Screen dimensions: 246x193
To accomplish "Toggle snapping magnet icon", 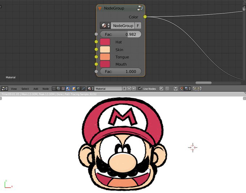I will (181, 89).
